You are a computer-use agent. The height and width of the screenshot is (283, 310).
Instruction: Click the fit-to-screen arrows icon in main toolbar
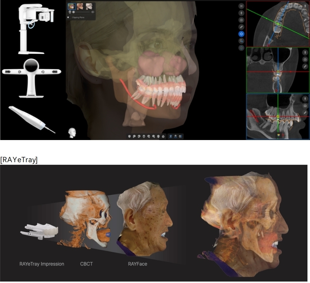point(241,6)
